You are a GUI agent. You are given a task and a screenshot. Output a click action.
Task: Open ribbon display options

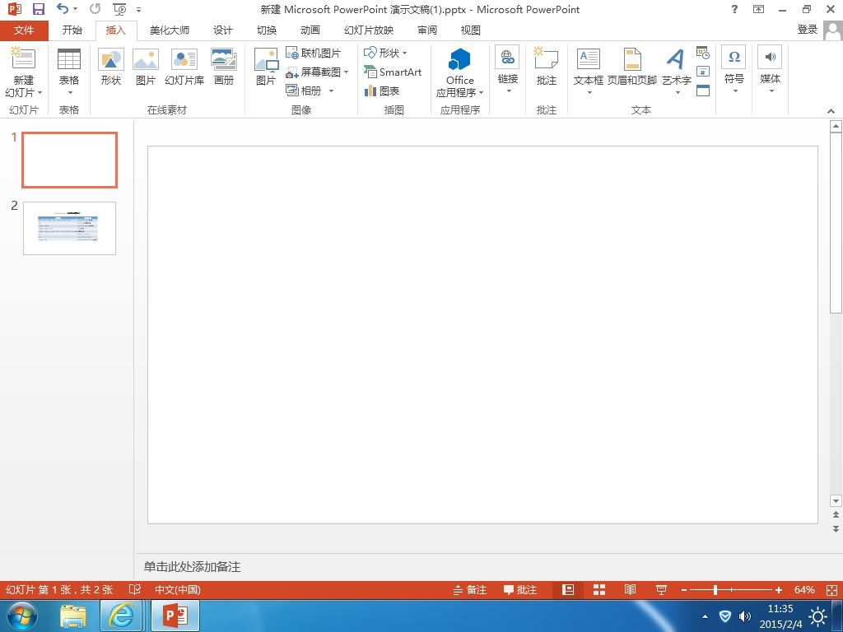click(x=758, y=9)
